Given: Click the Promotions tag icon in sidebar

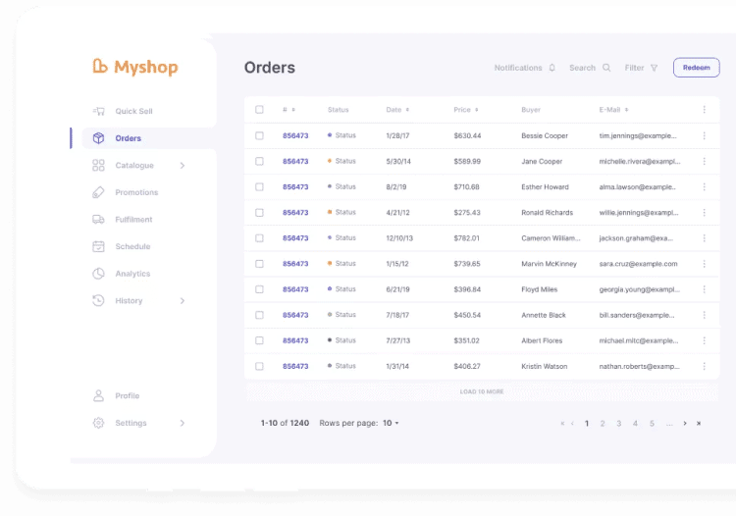Looking at the screenshot, I should [98, 192].
